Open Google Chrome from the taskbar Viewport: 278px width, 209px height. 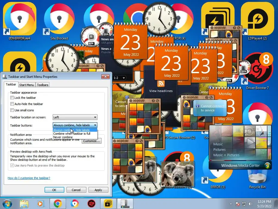coord(58,204)
